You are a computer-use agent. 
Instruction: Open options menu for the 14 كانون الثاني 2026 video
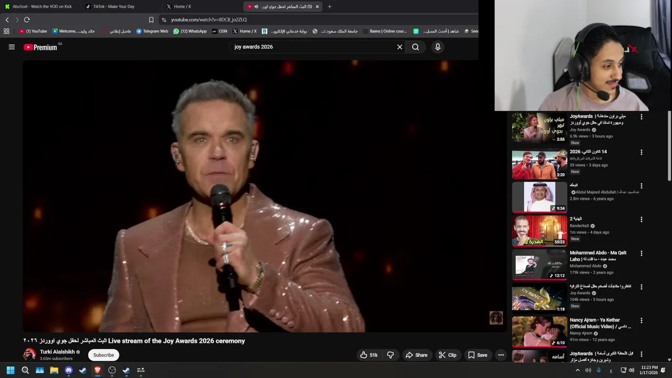tap(641, 153)
